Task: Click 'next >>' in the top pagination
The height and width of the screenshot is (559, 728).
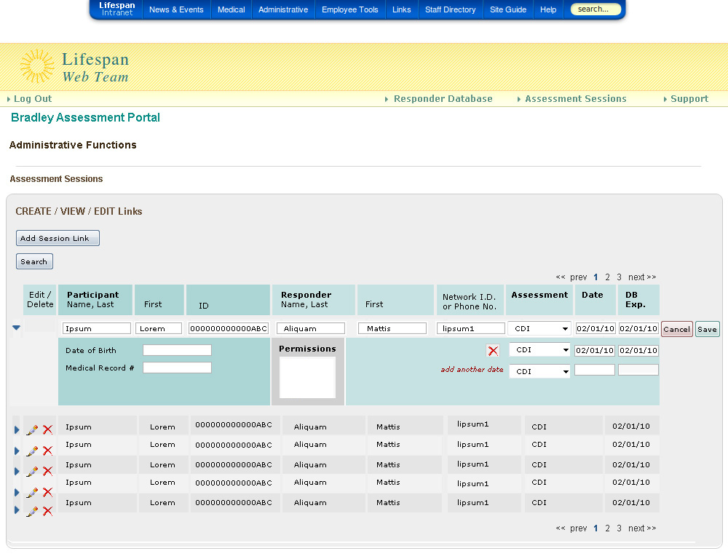Action: click(641, 277)
